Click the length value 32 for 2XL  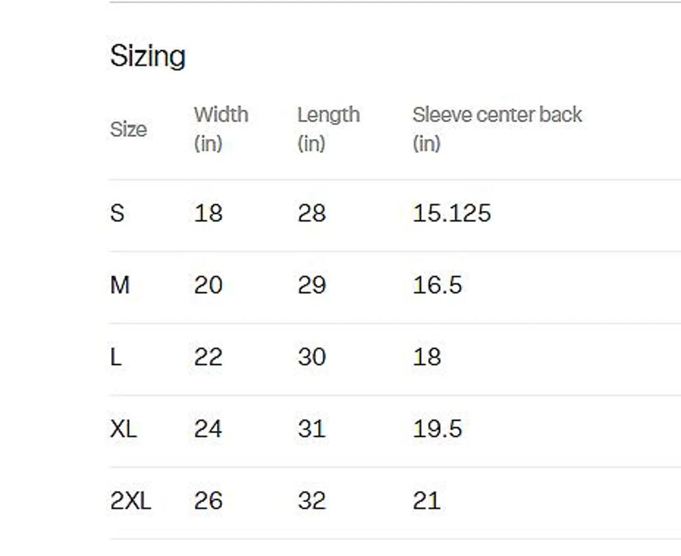point(312,501)
